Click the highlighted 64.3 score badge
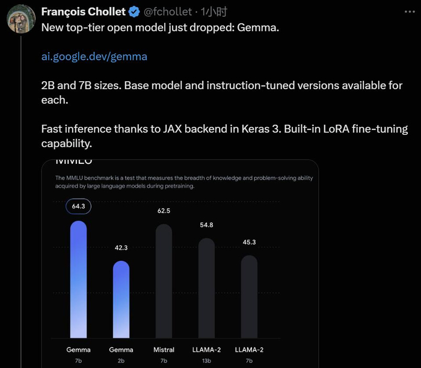 [79, 207]
